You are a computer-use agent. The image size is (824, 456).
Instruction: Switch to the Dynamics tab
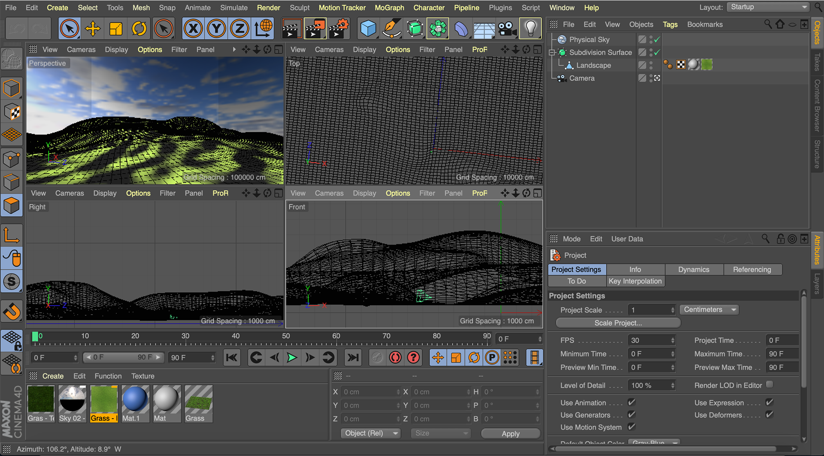[x=694, y=269]
